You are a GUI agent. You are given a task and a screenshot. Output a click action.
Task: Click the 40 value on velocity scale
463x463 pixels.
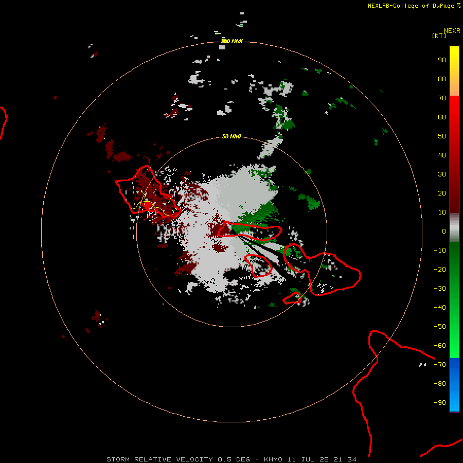(x=442, y=155)
